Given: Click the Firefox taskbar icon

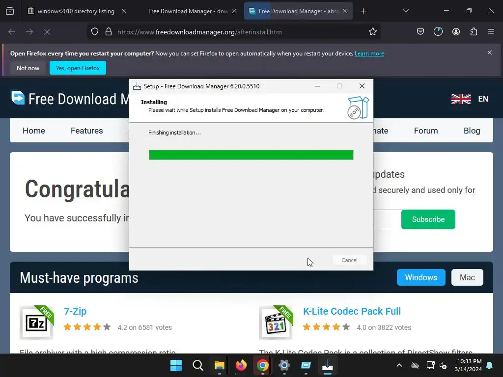Looking at the screenshot, I should [241, 365].
